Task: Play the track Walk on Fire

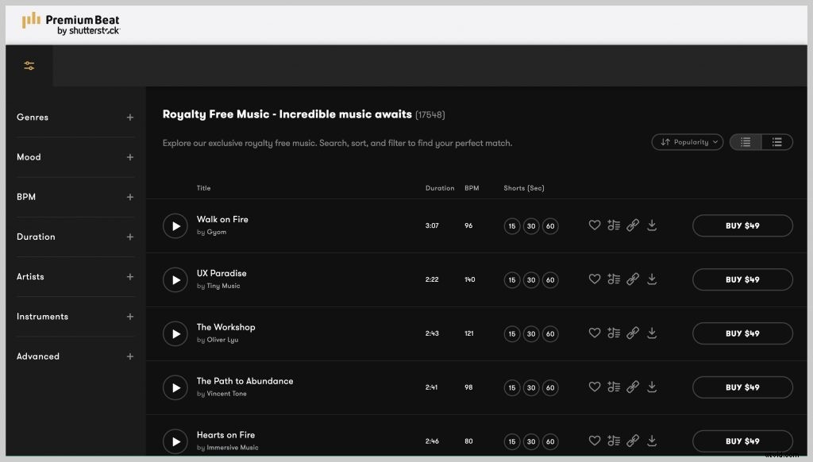Action: (175, 225)
